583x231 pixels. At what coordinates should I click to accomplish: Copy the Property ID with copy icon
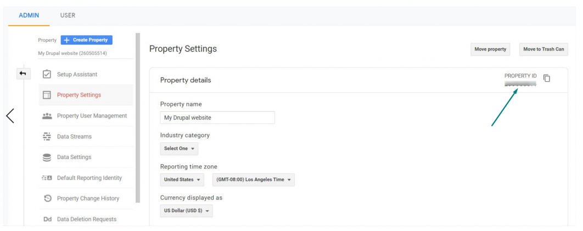[546, 78]
